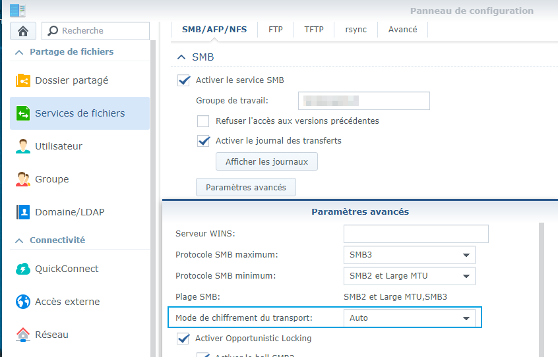The image size is (558, 357).
Task: Uncheck Activer le service SMB
Action: (x=184, y=80)
